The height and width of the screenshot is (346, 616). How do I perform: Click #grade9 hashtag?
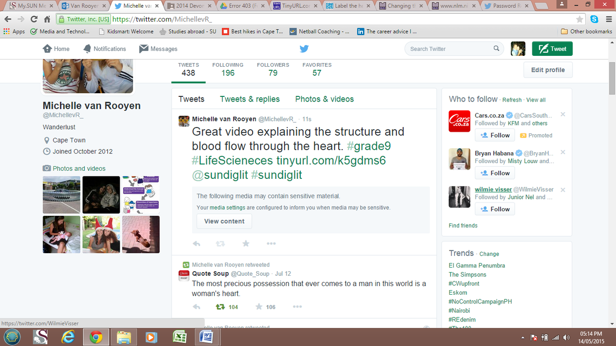(x=369, y=146)
